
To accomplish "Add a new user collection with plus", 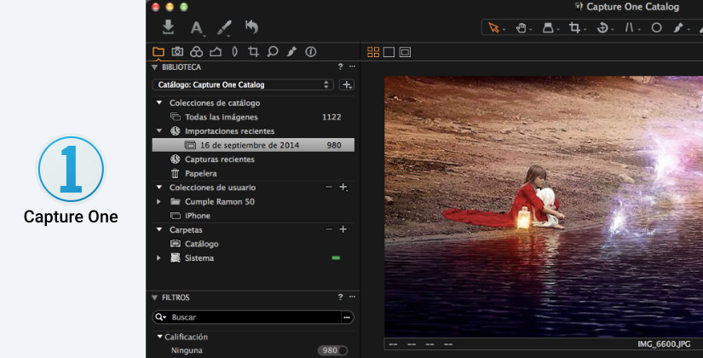I will click(x=343, y=187).
